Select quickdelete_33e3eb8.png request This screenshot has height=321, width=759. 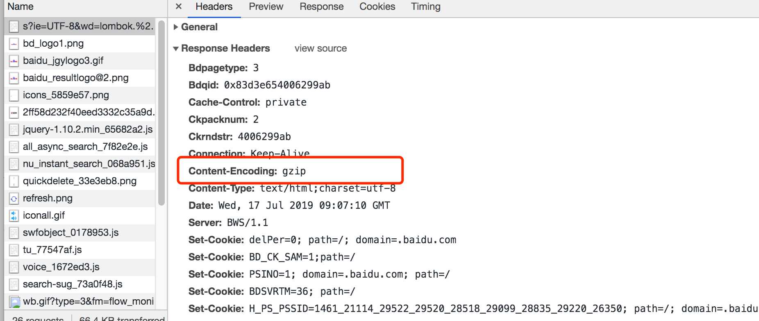point(80,181)
